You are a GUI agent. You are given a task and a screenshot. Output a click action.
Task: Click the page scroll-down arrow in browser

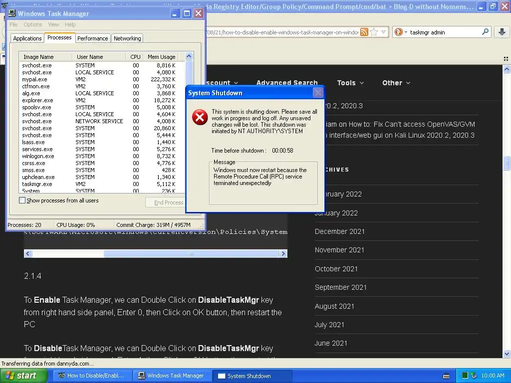point(507,354)
